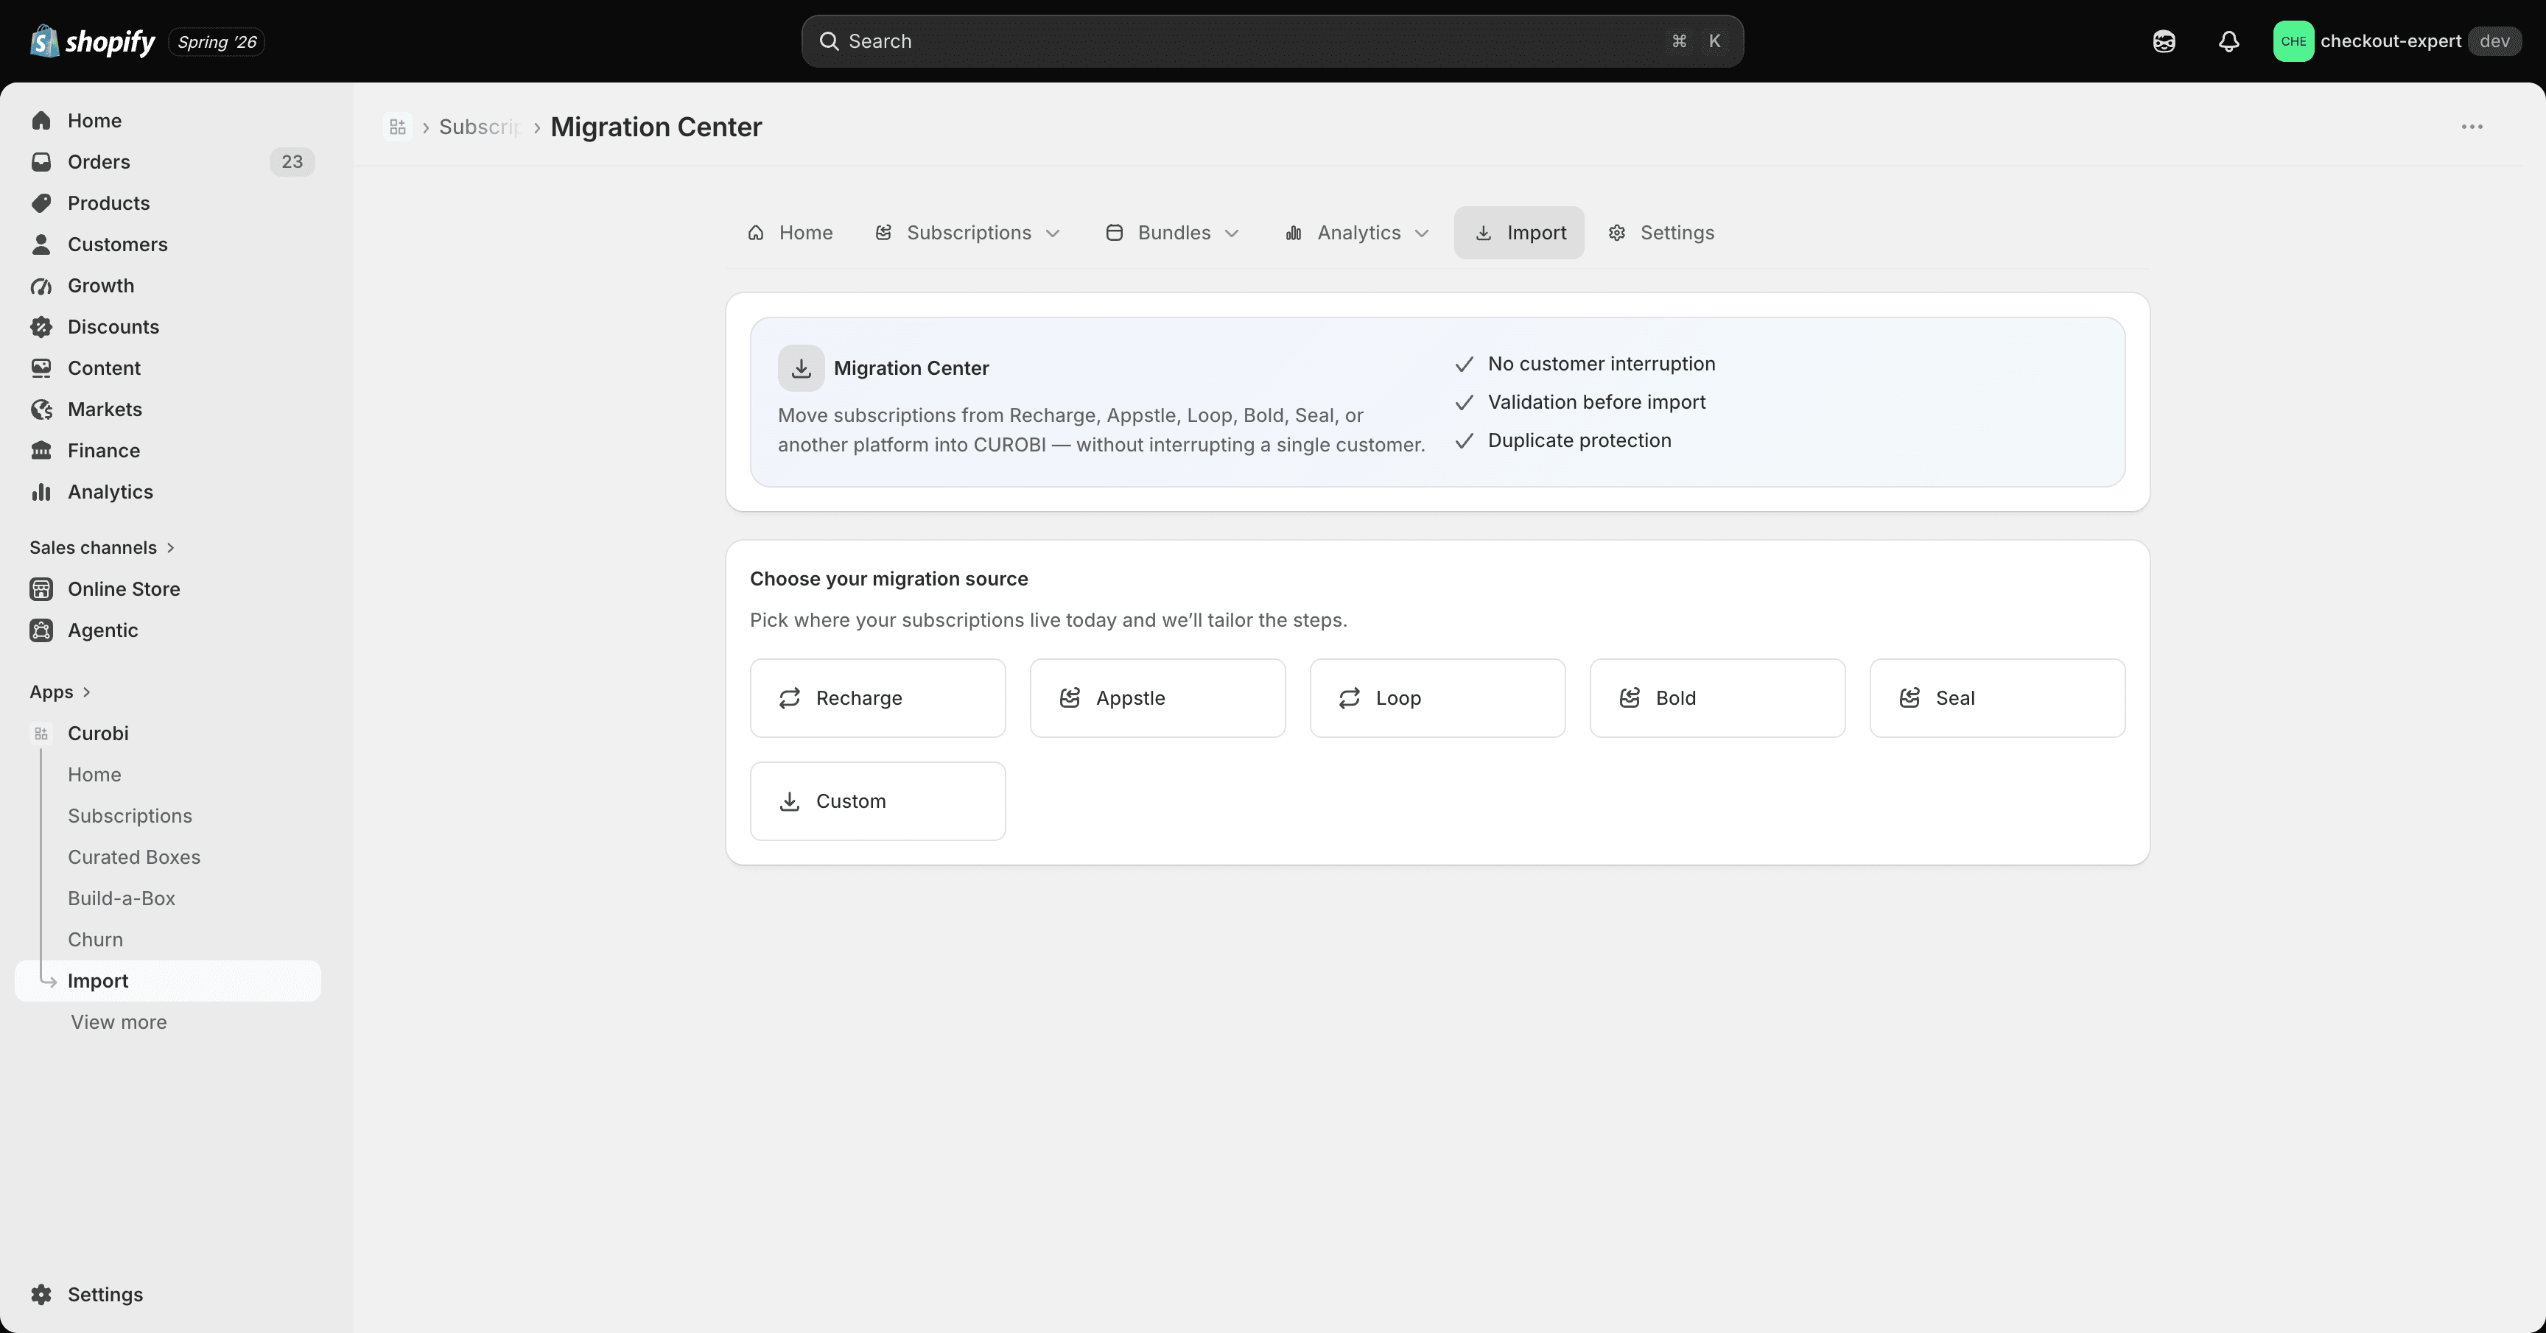Screen dimensions: 2546x1333
Task: Click View more under Curobi
Action: click(119, 1023)
